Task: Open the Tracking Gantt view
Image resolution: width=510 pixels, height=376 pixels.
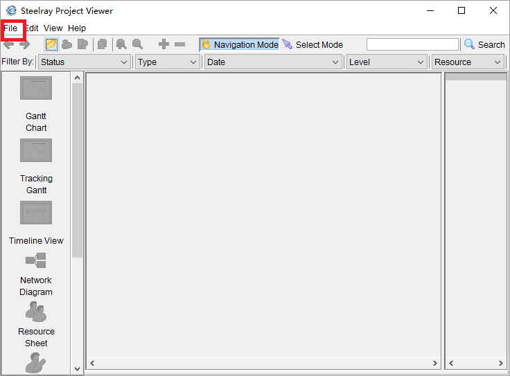Action: tap(36, 166)
